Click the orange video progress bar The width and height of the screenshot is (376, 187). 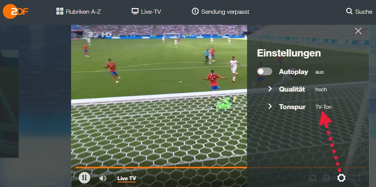[x=161, y=168]
